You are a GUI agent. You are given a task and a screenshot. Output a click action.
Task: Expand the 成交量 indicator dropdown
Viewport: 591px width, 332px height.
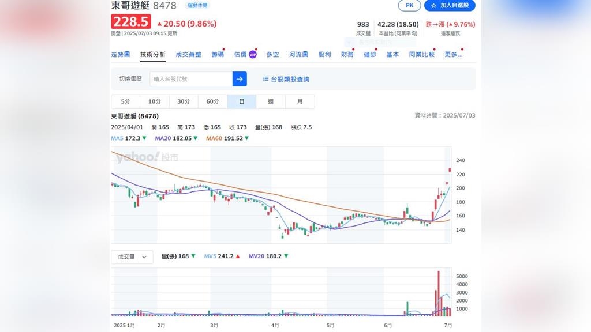tap(132, 257)
